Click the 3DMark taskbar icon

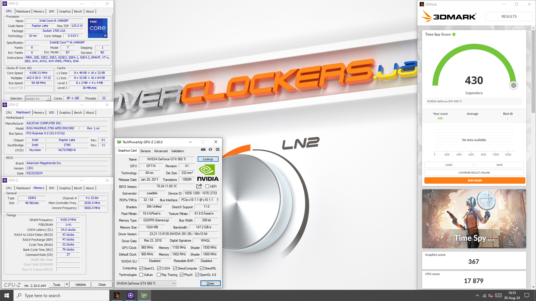tap(117, 295)
